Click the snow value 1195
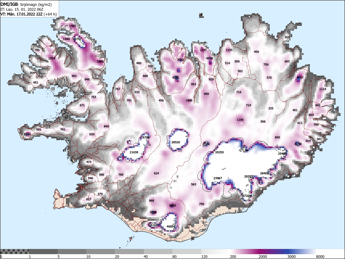This screenshot has height=259, width=345. (240, 120)
